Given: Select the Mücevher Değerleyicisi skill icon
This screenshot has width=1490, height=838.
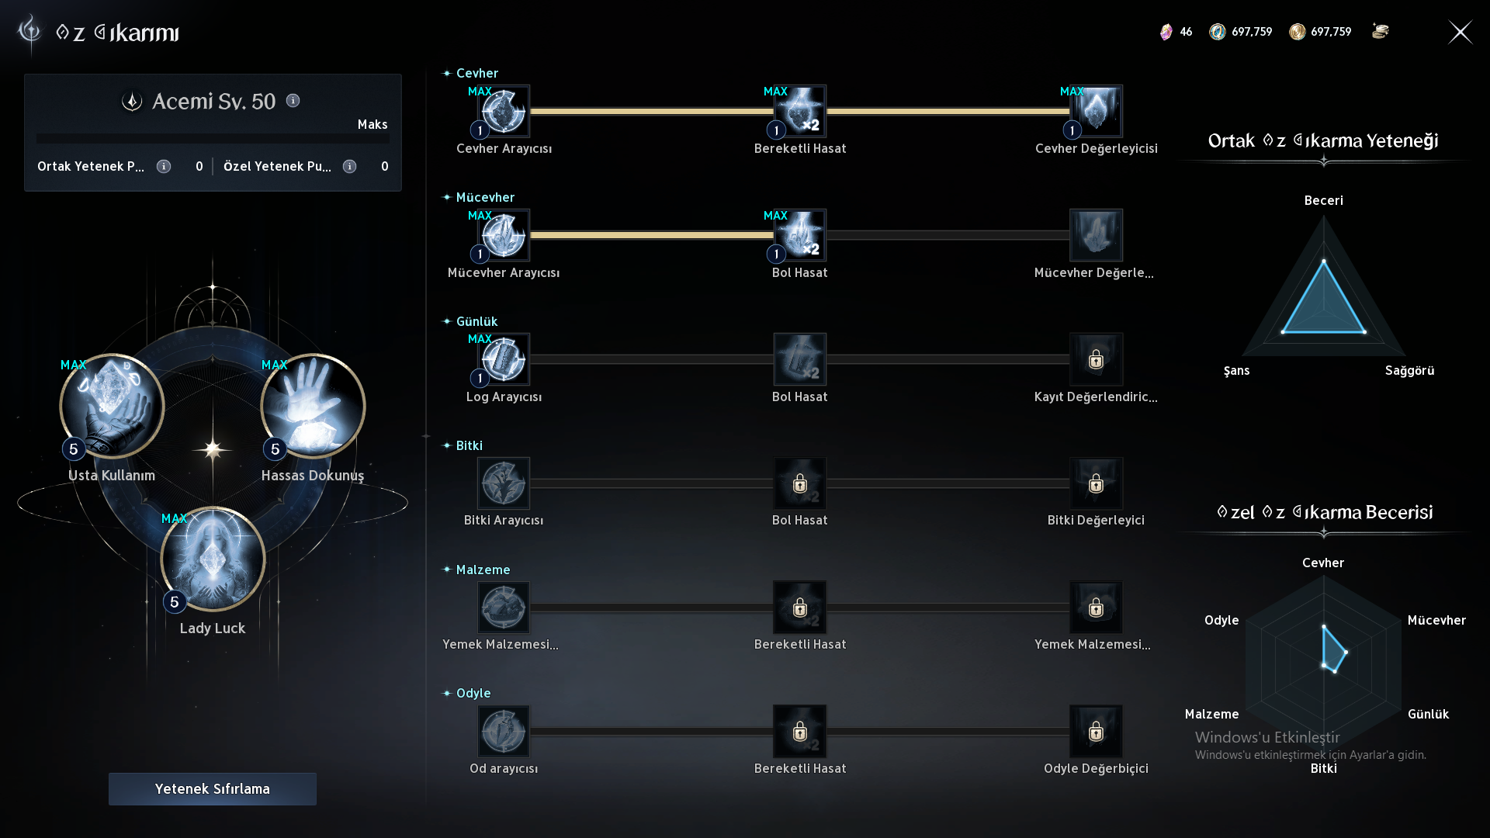Looking at the screenshot, I should 1096,235.
